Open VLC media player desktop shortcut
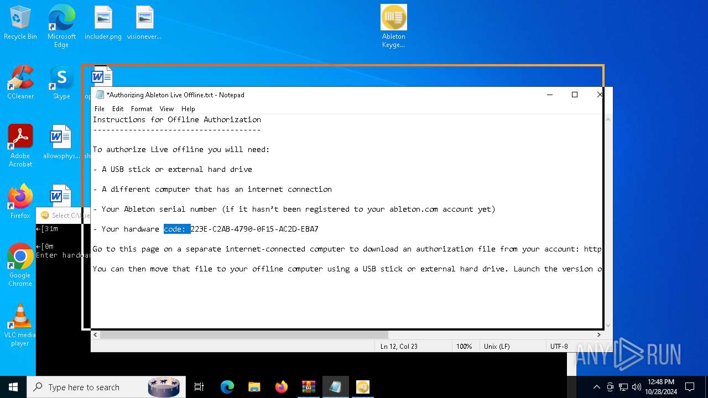The width and height of the screenshot is (708, 398). (20, 325)
